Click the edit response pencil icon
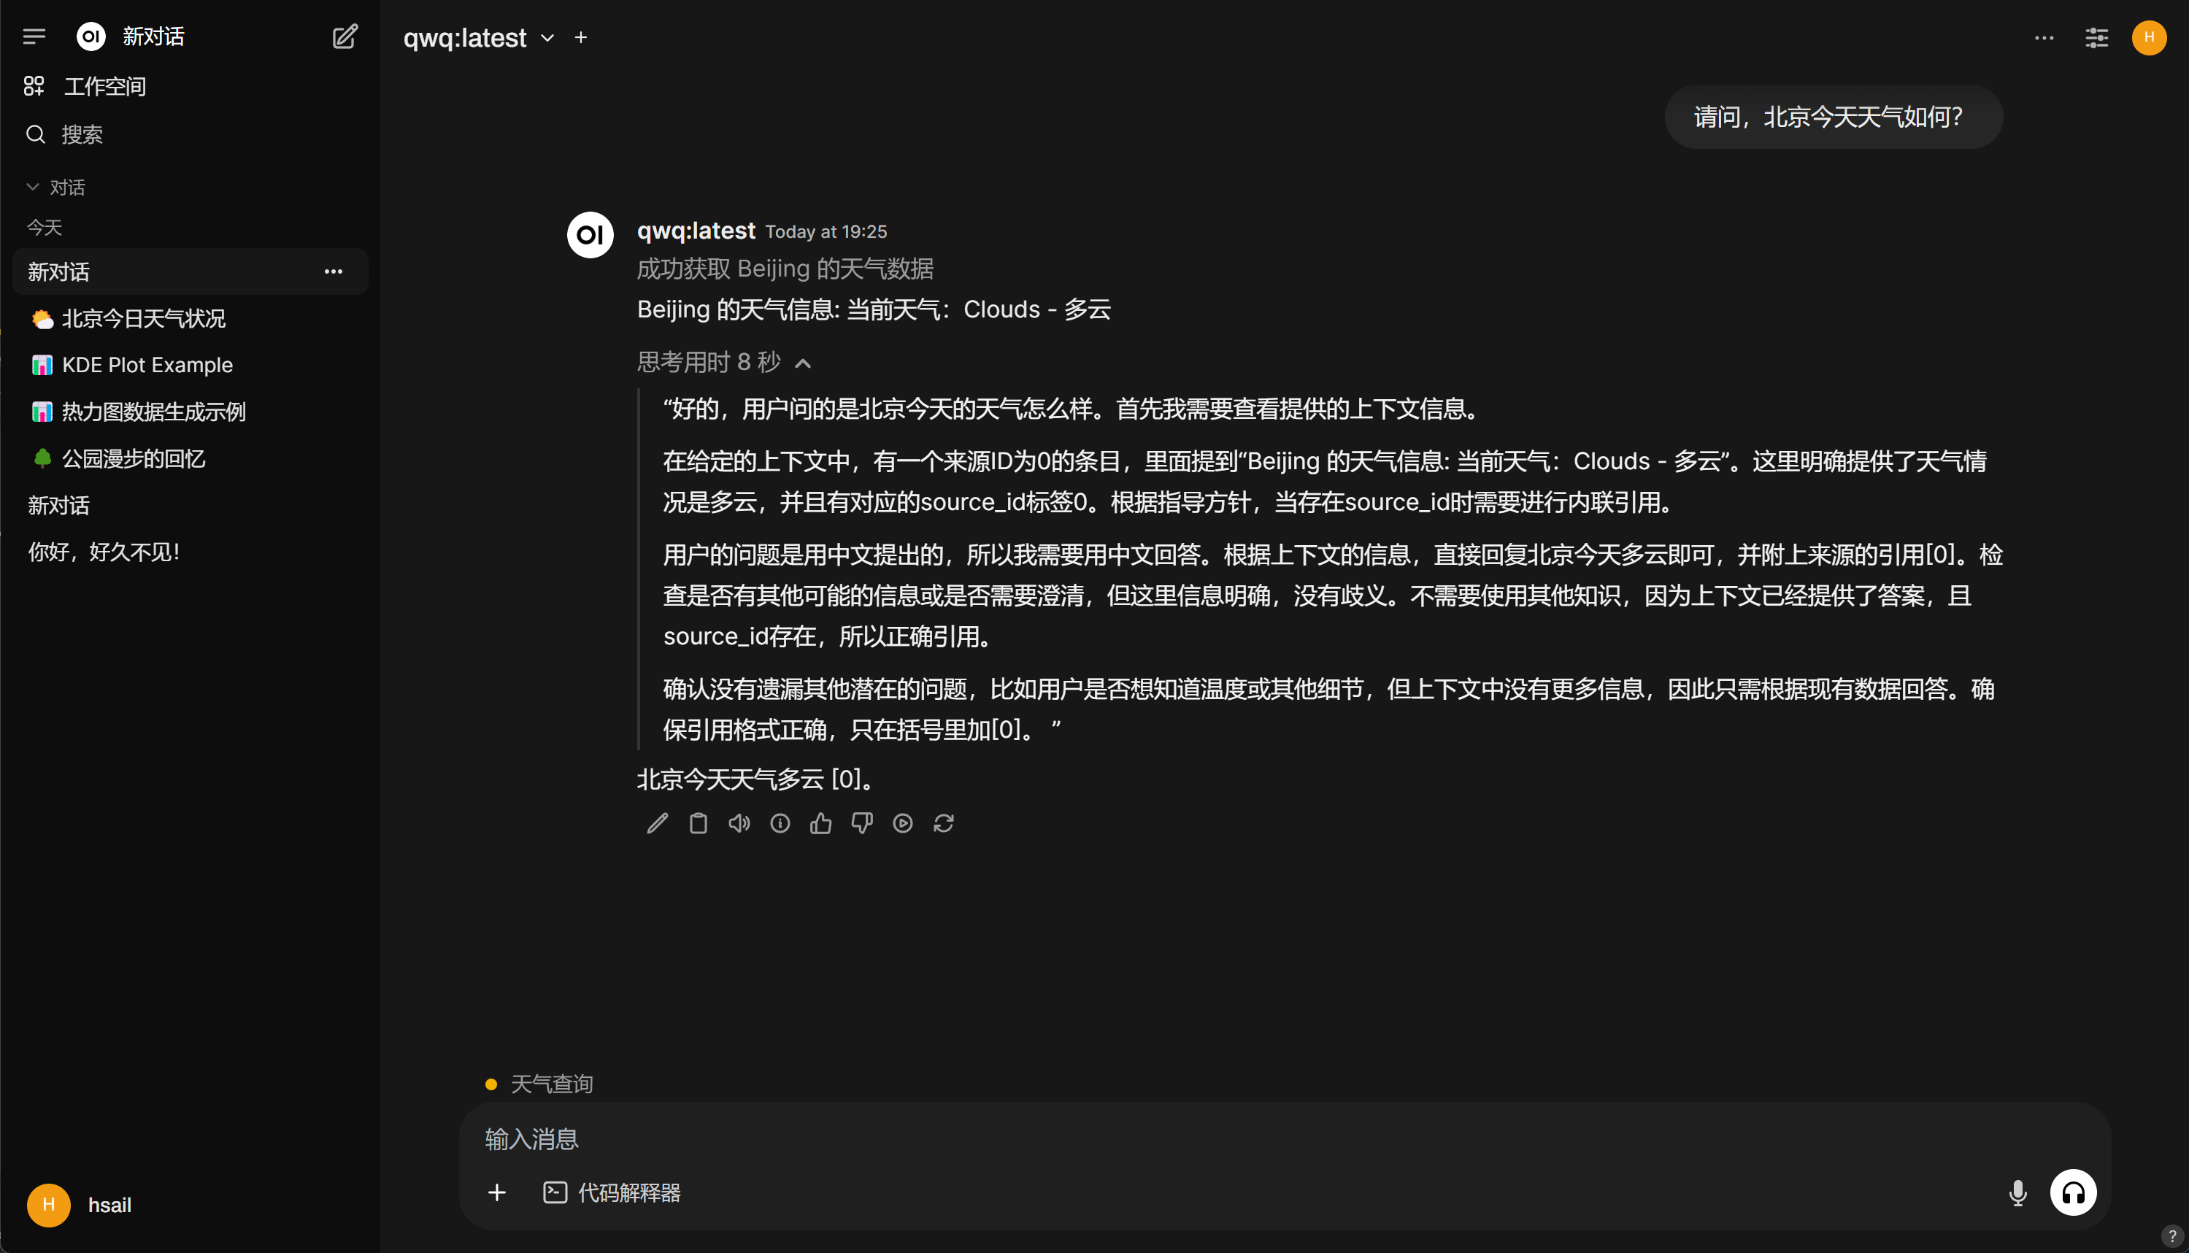Viewport: 2189px width, 1253px height. [658, 824]
